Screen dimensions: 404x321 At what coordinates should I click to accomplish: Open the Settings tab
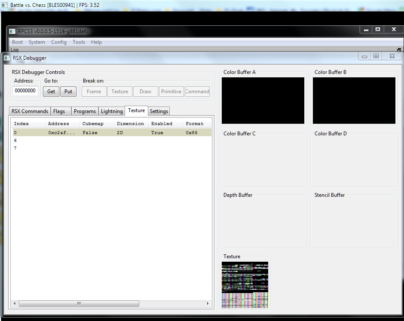click(159, 111)
